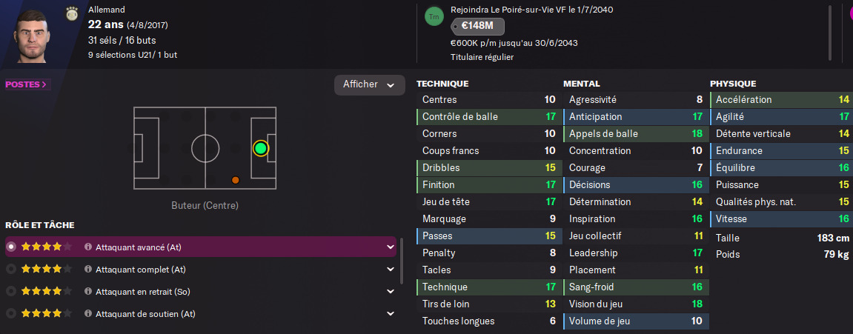Select the green striker position dot on pitch

(x=261, y=148)
